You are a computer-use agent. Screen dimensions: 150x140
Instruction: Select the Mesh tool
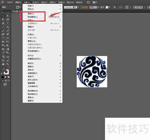[3, 49]
